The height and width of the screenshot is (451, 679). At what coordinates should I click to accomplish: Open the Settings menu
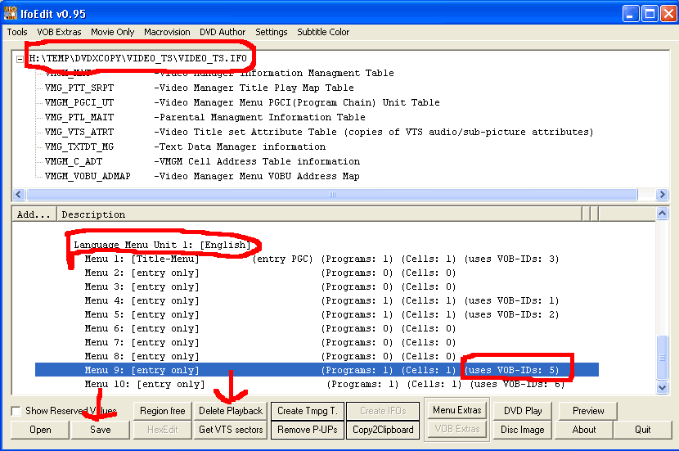[x=271, y=32]
